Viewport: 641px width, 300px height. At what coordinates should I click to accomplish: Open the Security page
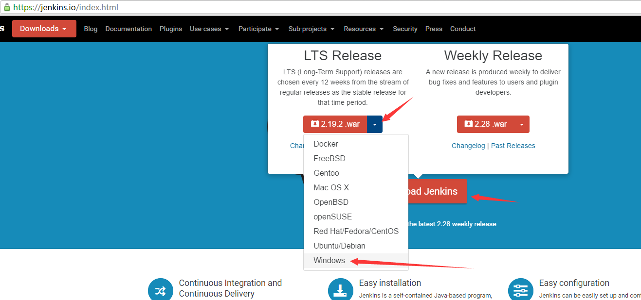pos(405,29)
